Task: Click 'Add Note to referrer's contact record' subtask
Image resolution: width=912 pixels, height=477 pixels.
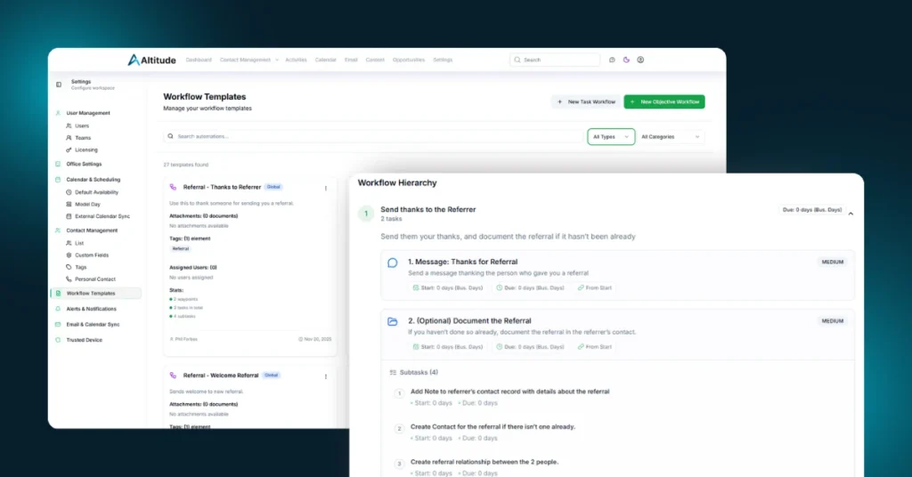Action: pyautogui.click(x=510, y=392)
